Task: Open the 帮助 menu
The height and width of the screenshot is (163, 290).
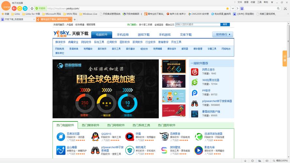Action: [266, 2]
